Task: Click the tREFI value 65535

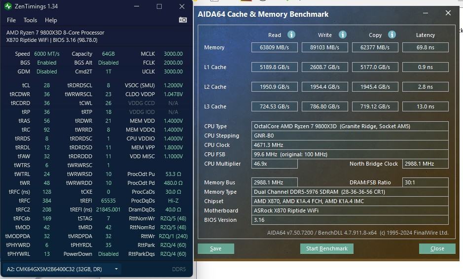Action: click(x=108, y=201)
